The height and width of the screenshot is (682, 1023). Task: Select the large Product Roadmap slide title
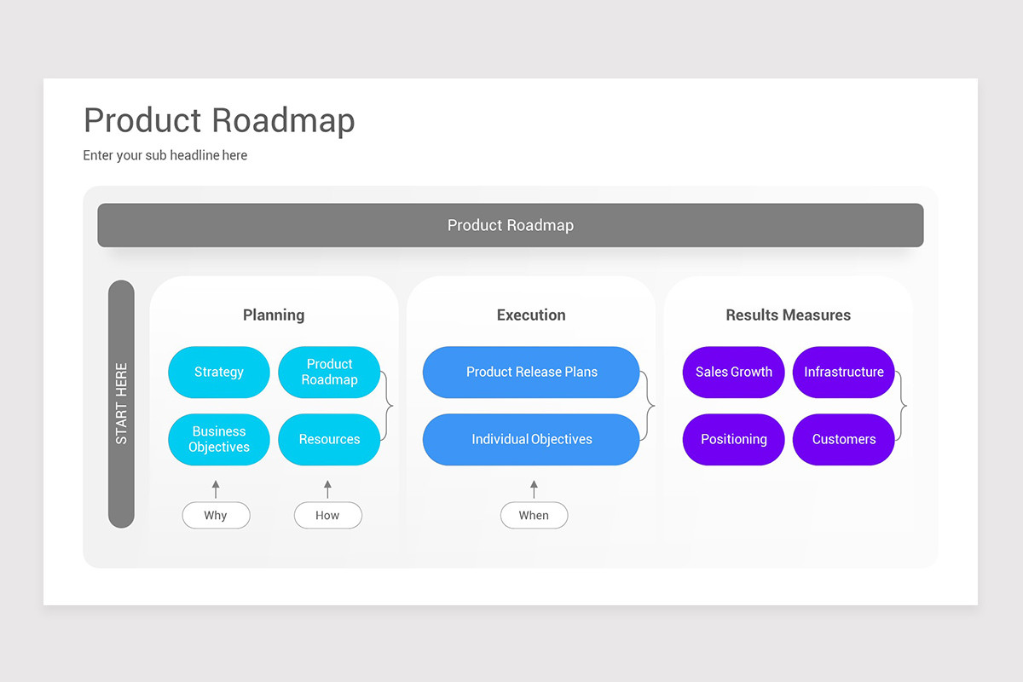click(219, 120)
